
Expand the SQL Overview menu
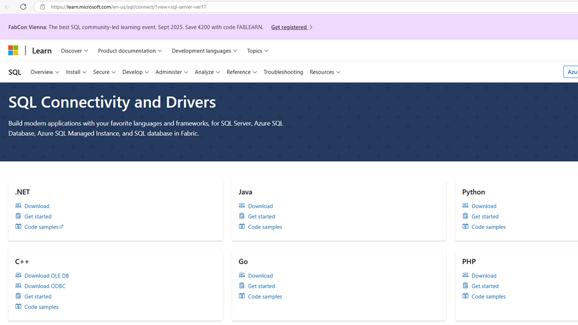[x=44, y=72]
